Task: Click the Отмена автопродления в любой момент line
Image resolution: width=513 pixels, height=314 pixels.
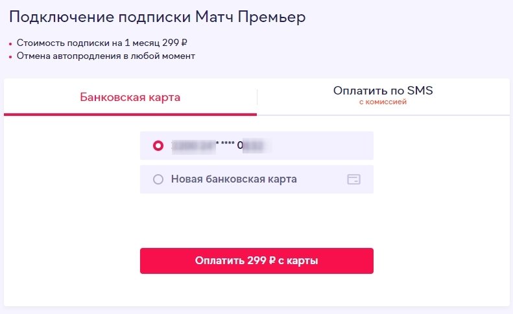Action: (x=106, y=56)
